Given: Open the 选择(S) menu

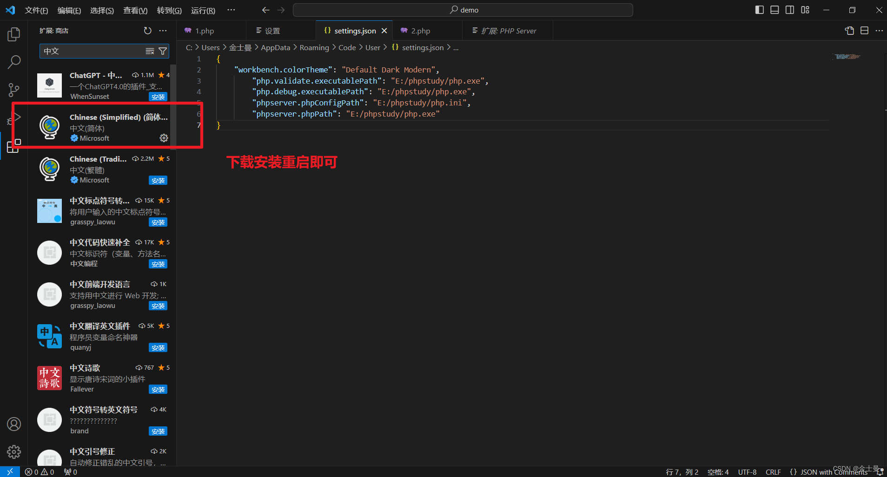Looking at the screenshot, I should [x=102, y=10].
